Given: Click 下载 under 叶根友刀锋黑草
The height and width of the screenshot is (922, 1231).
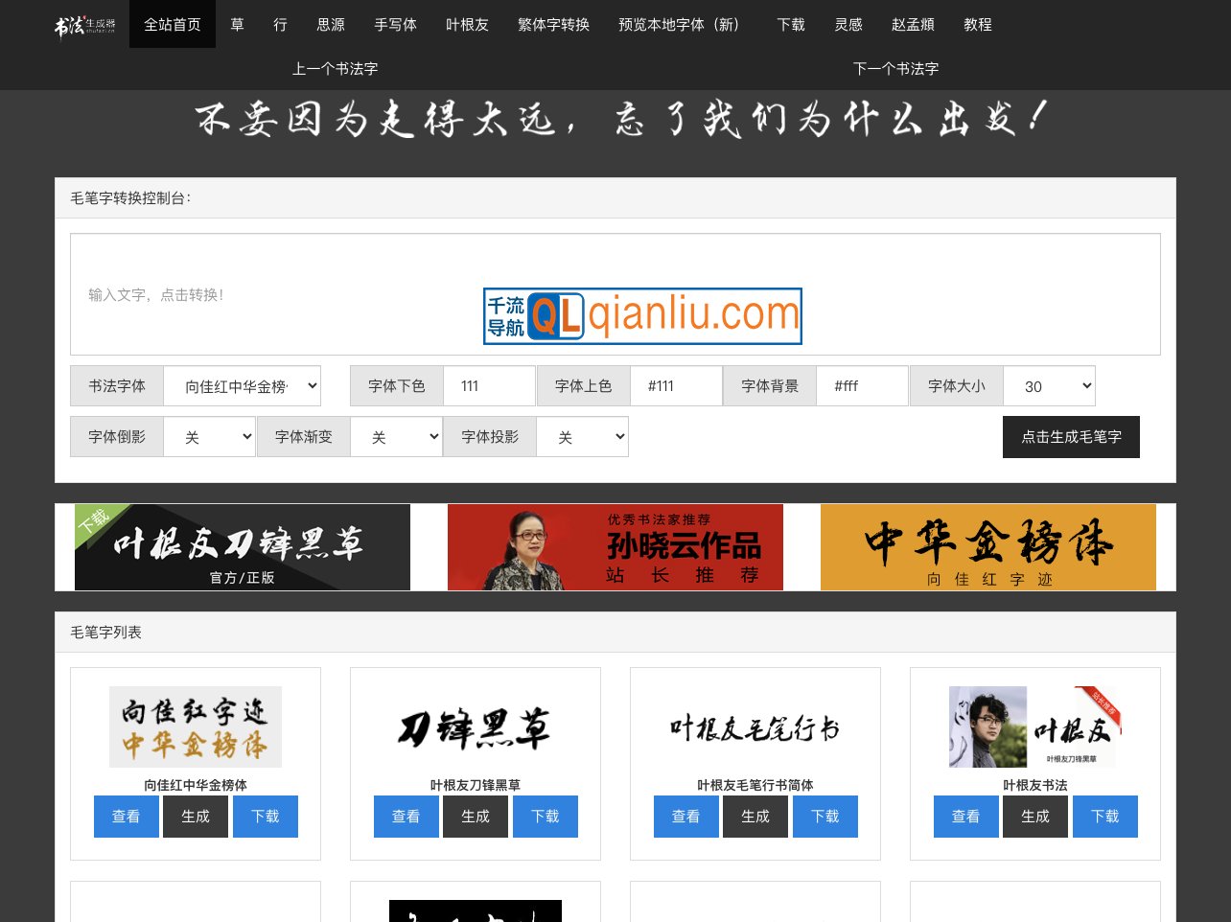Looking at the screenshot, I should coord(545,816).
